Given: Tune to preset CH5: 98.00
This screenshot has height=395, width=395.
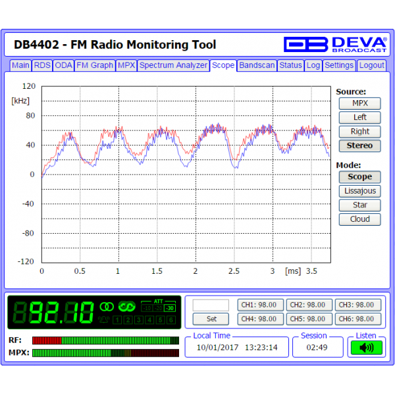Looking at the screenshot, I should (x=309, y=319).
